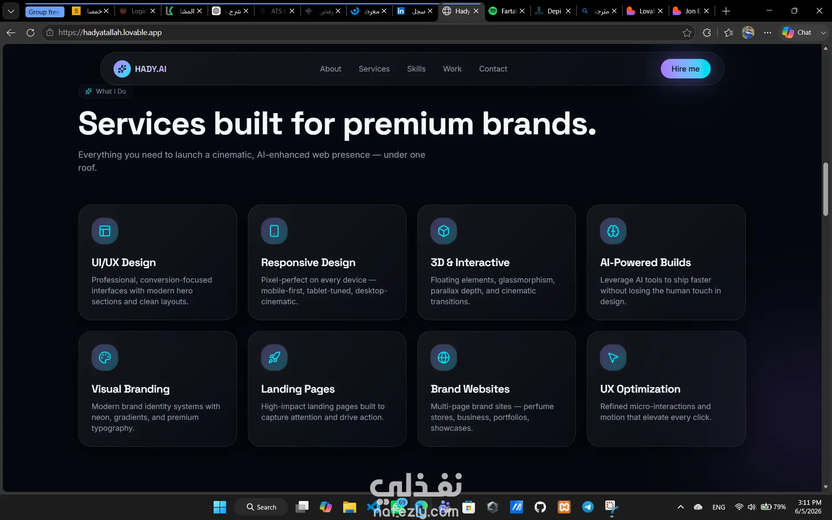Image resolution: width=832 pixels, height=520 pixels.
Task: Open the browser Extensions menu
Action: (707, 32)
